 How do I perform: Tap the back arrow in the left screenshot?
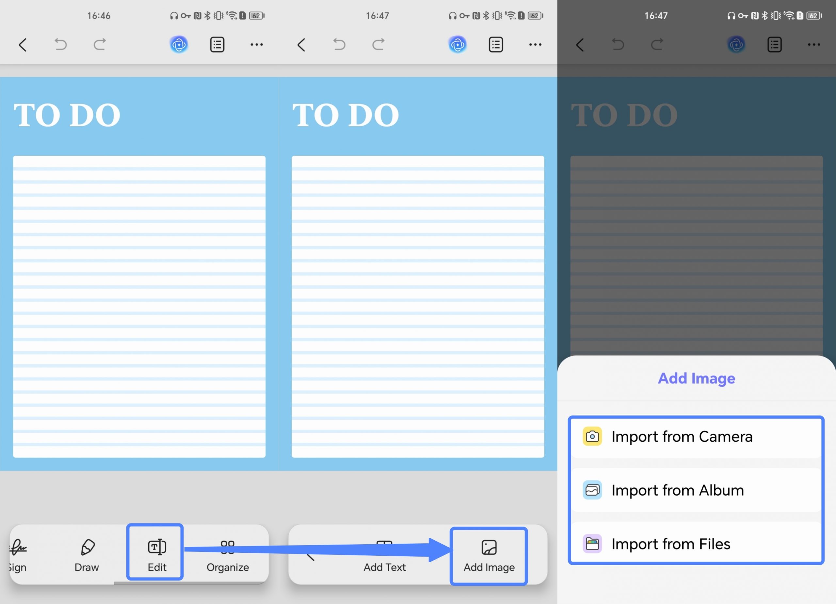(x=23, y=45)
